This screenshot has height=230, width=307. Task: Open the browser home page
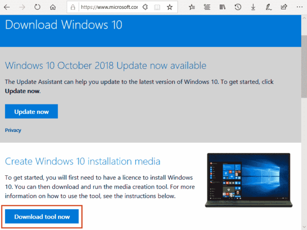(53, 7)
